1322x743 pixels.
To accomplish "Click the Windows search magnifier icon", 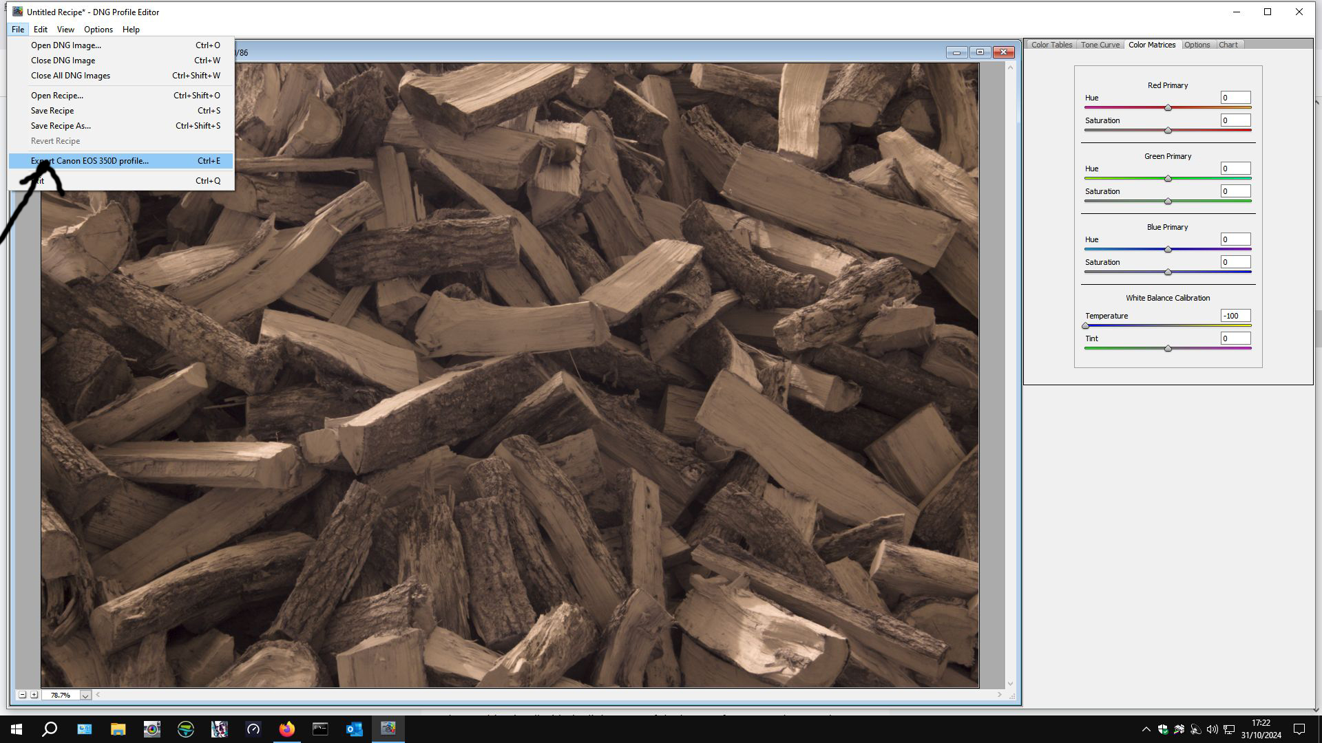I will click(50, 729).
